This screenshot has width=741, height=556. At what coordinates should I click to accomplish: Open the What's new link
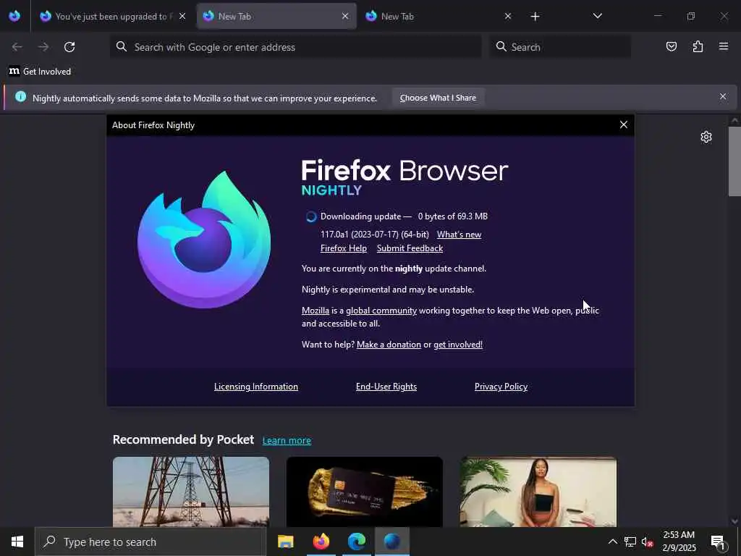(459, 235)
